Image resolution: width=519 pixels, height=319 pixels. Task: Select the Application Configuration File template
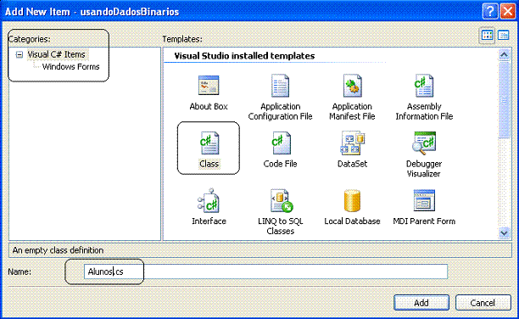pyautogui.click(x=280, y=86)
